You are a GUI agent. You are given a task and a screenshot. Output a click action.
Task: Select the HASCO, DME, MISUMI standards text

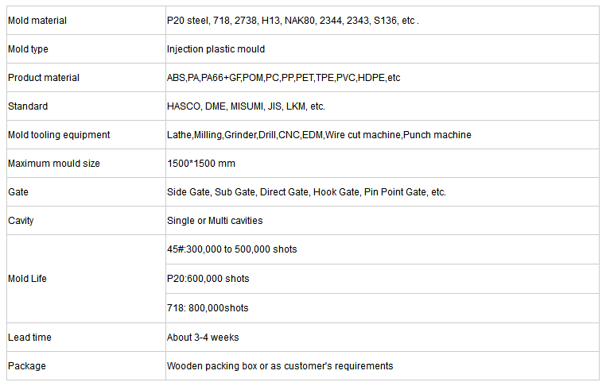pos(246,106)
